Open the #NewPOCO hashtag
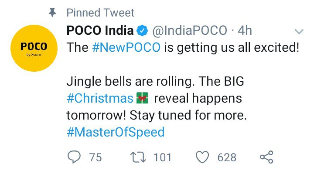314x170 pixels. [x=126, y=47]
